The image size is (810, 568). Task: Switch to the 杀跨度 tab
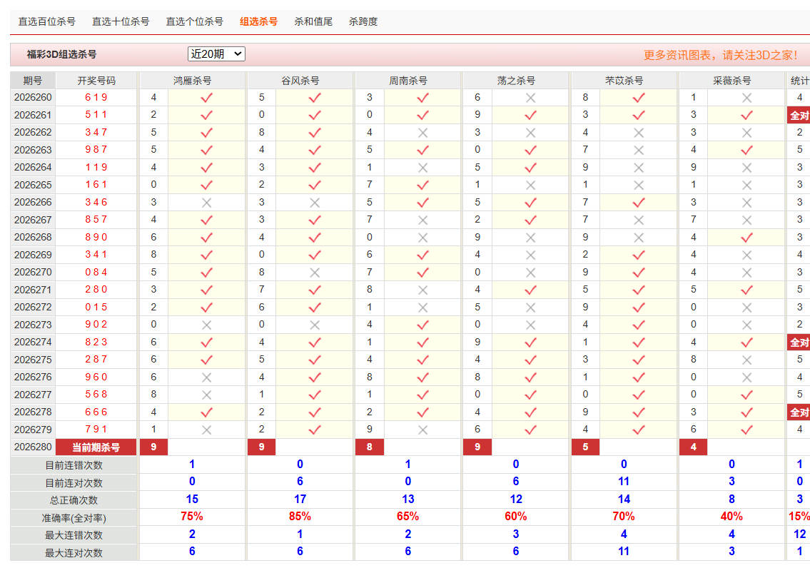coord(363,21)
